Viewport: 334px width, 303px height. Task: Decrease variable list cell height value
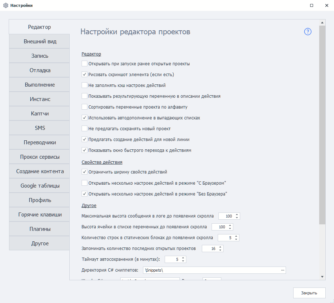click(x=230, y=229)
